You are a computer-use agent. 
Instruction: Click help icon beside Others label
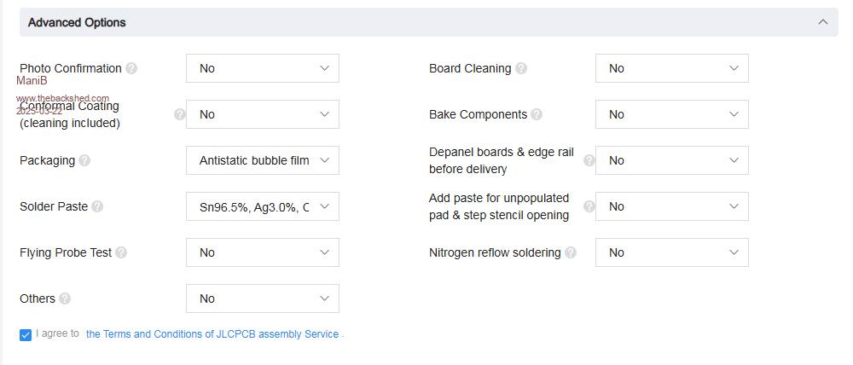pyautogui.click(x=65, y=298)
